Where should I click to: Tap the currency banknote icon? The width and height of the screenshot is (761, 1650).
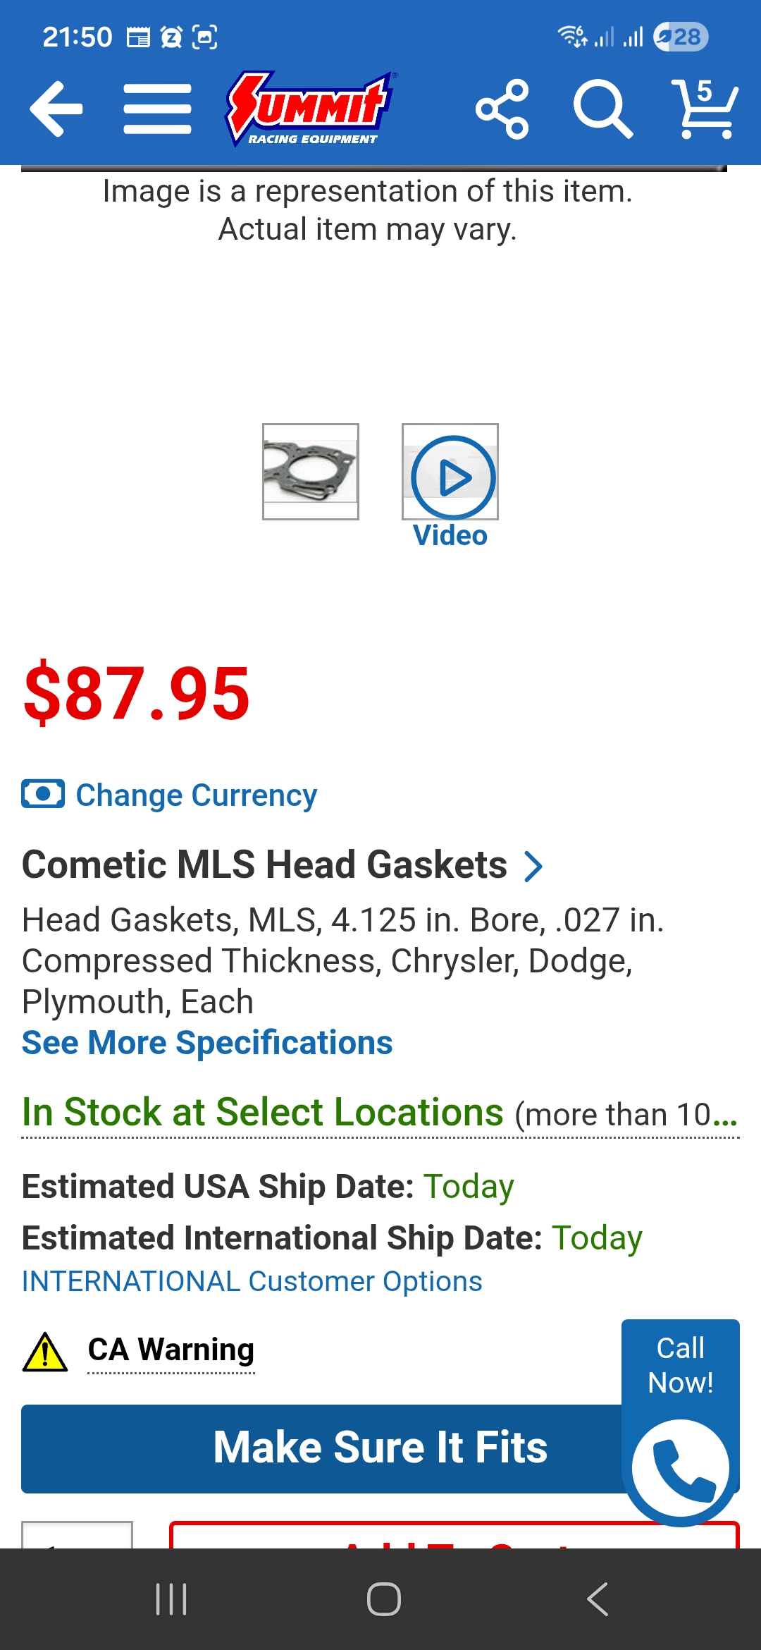click(43, 794)
